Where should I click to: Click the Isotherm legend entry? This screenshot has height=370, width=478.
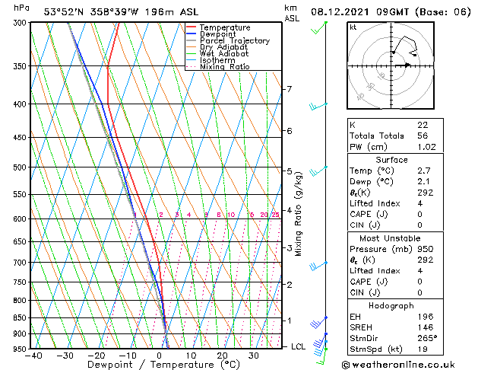[218, 60]
